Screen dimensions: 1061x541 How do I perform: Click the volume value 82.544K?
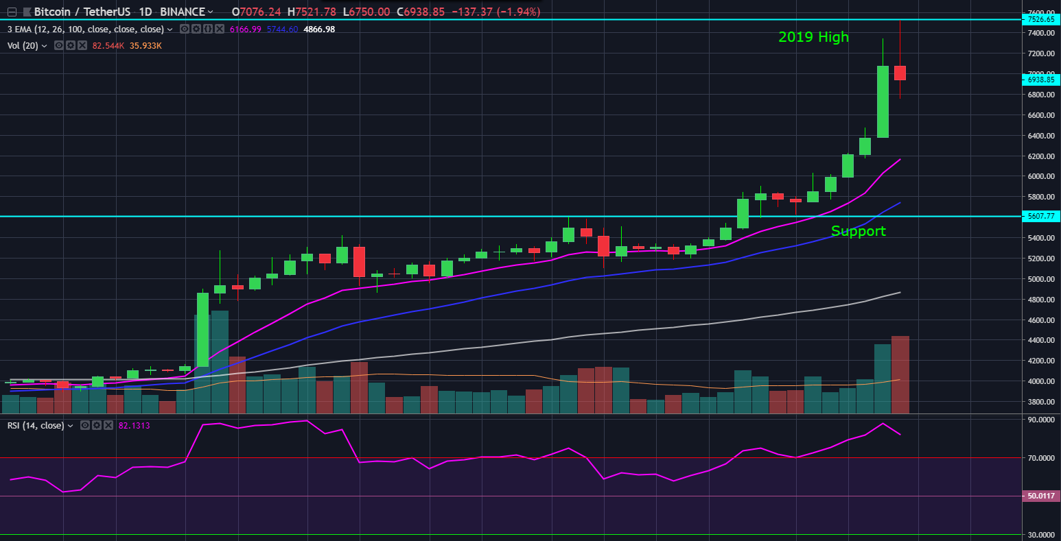108,46
